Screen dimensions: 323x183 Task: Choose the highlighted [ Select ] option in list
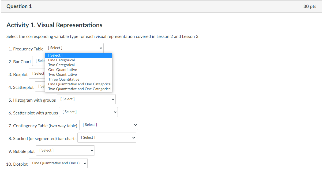click(78, 55)
